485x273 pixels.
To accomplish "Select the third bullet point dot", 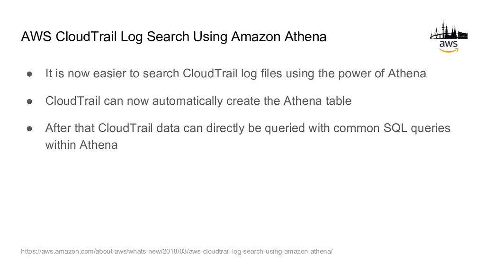I will [x=29, y=128].
